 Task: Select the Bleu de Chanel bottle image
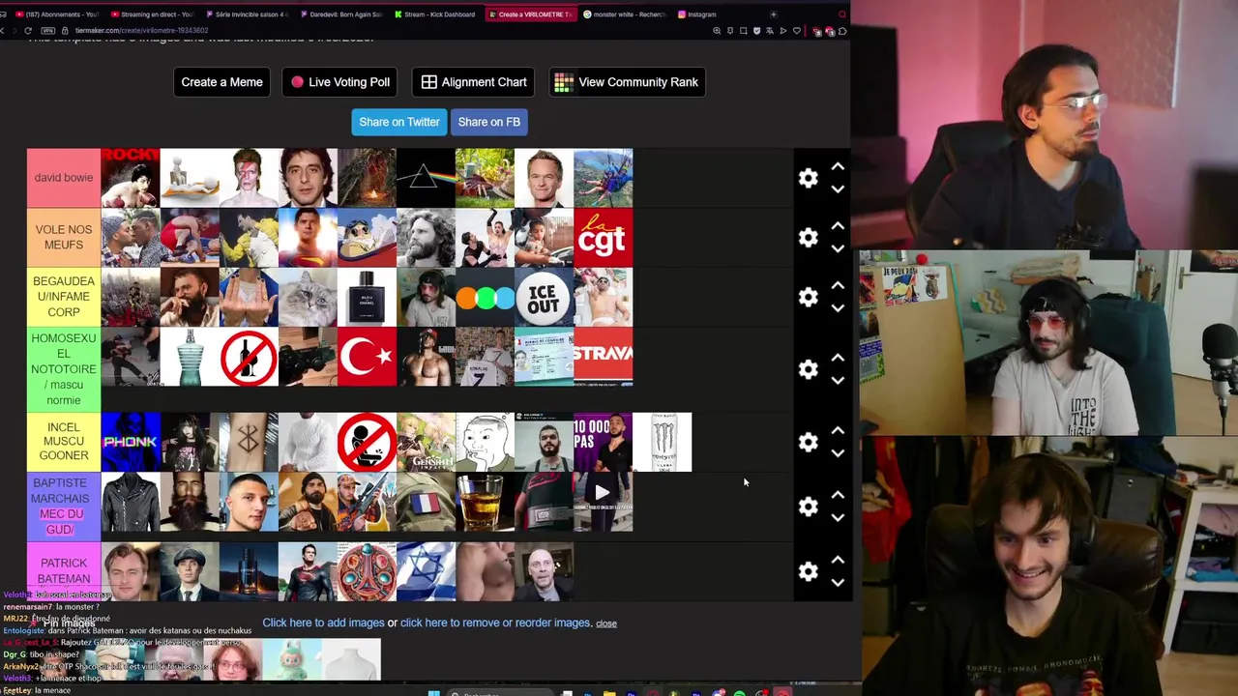pyautogui.click(x=367, y=297)
